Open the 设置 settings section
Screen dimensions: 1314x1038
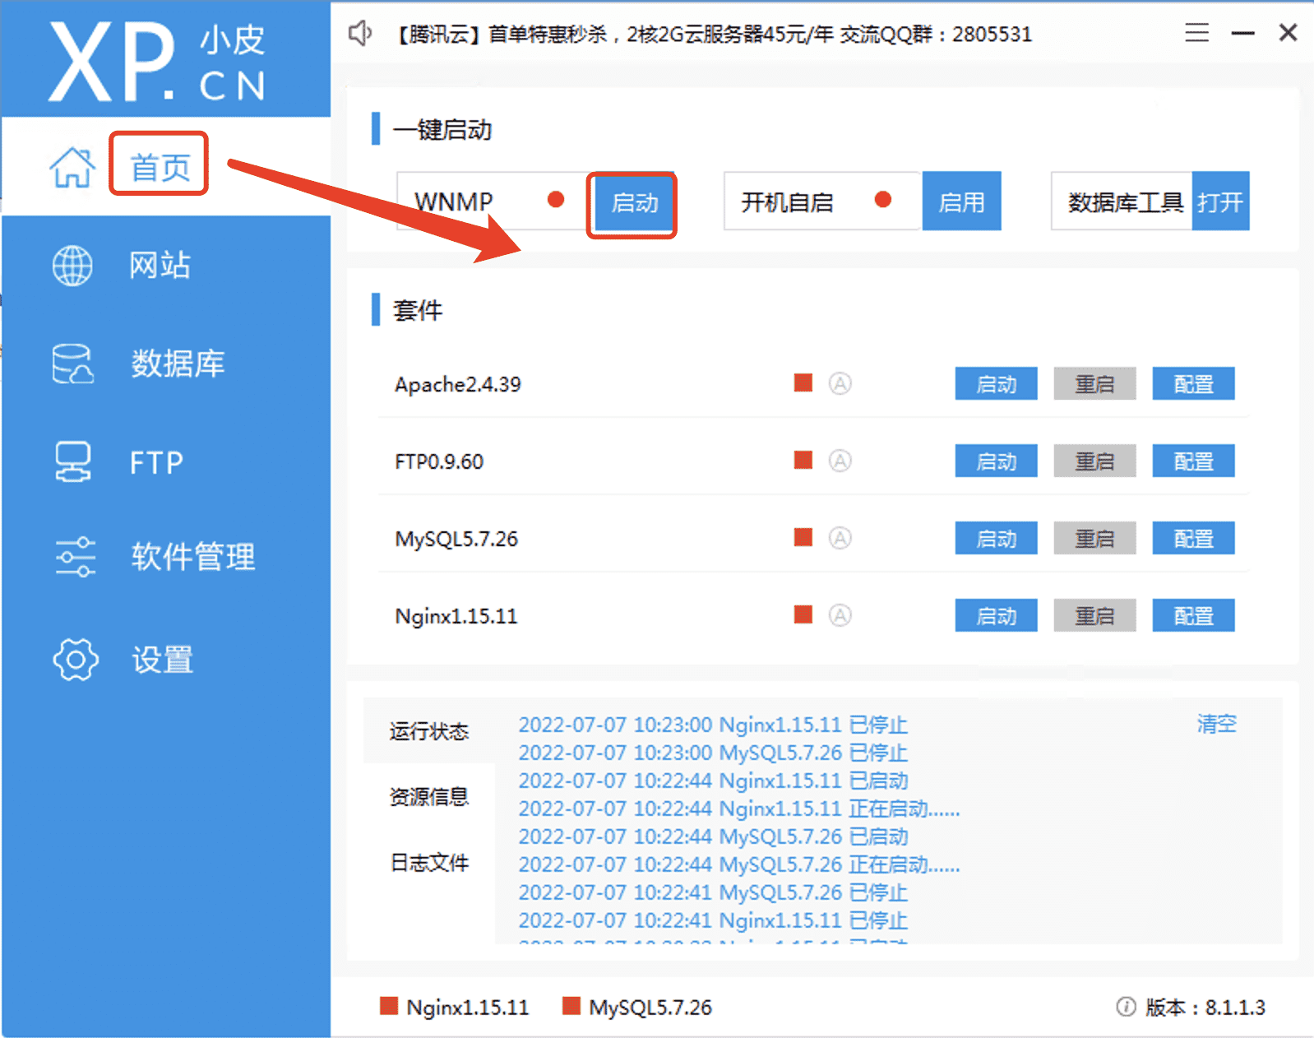coord(162,659)
